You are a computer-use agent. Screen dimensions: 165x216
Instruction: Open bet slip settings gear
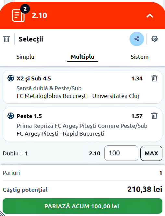point(155,39)
